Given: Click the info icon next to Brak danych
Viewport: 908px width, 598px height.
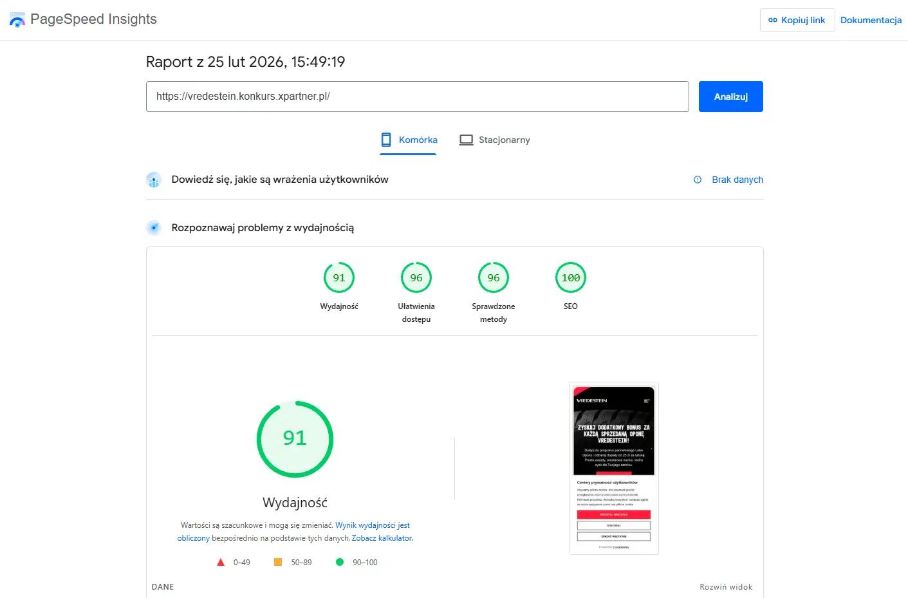Looking at the screenshot, I should click(x=697, y=180).
